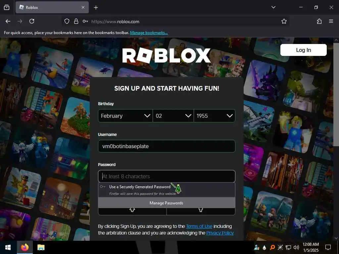Go forward to the next page

(20, 21)
